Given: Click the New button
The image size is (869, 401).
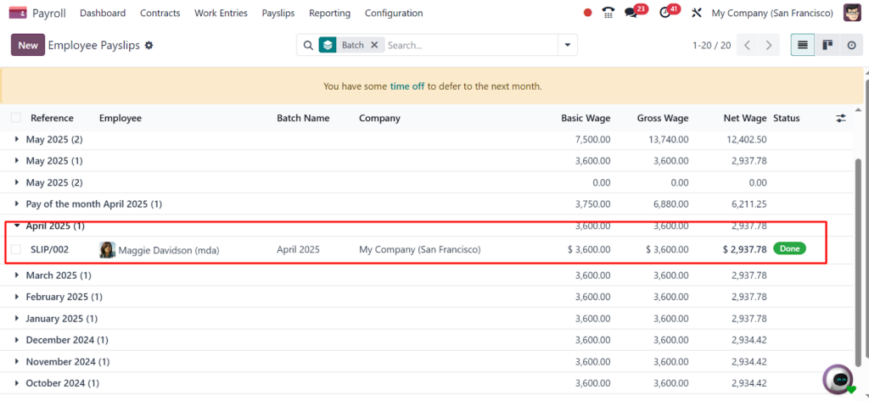Looking at the screenshot, I should 28,45.
